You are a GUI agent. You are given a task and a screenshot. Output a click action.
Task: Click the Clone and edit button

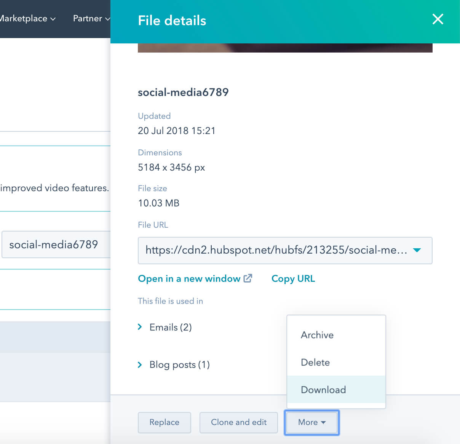click(239, 422)
